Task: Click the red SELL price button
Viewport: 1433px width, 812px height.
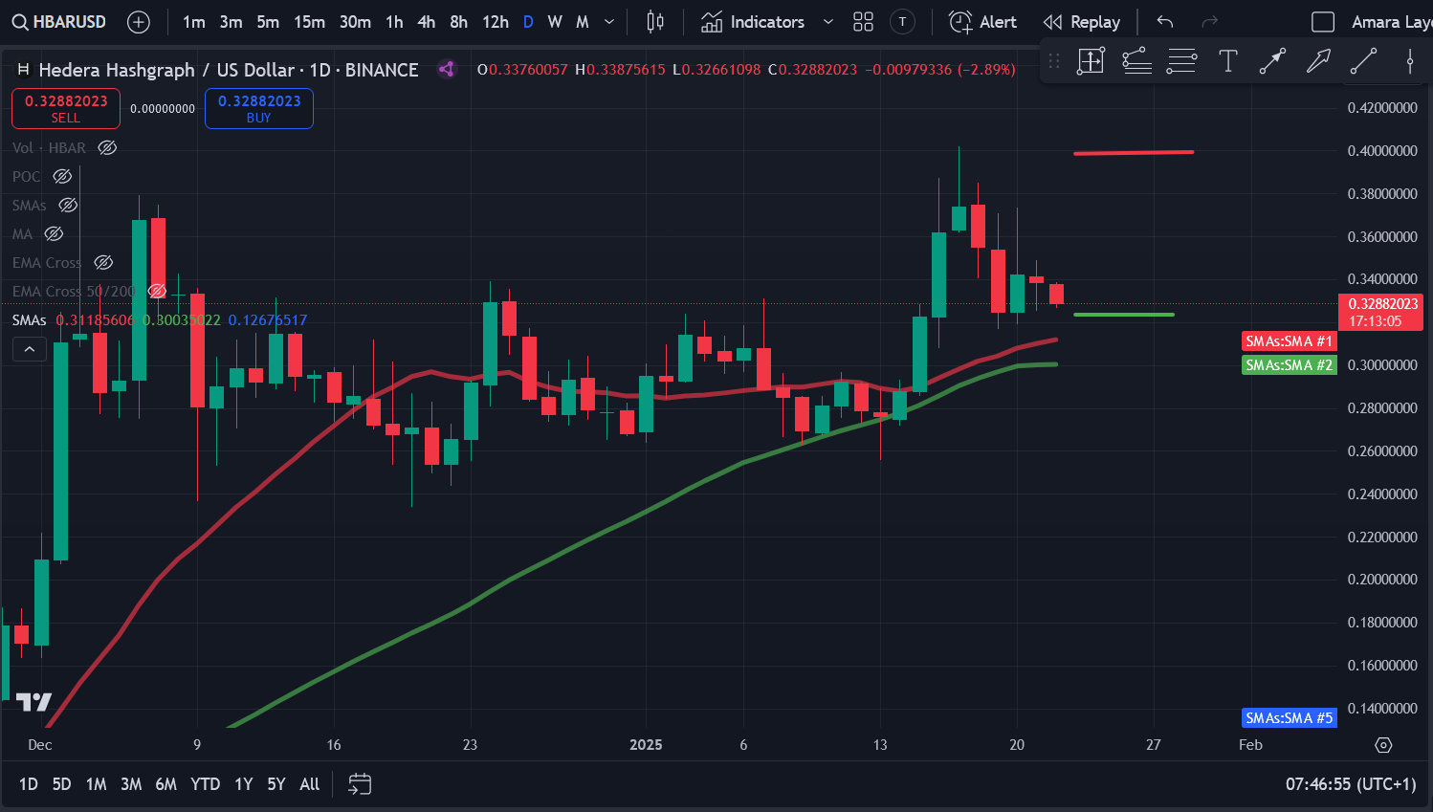Action: pyautogui.click(x=66, y=108)
